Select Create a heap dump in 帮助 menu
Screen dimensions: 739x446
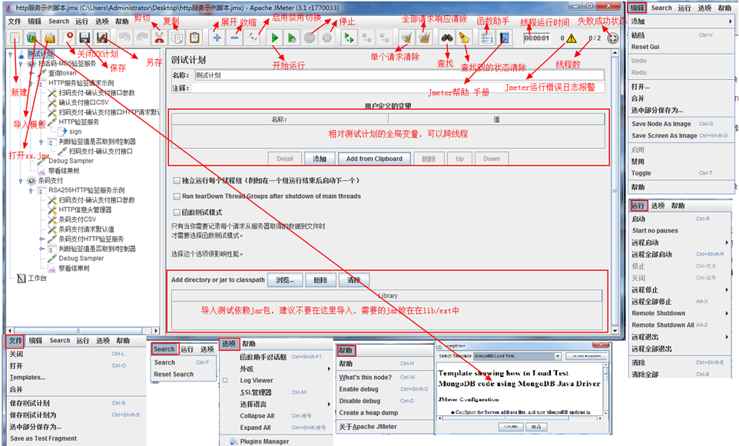tap(368, 412)
